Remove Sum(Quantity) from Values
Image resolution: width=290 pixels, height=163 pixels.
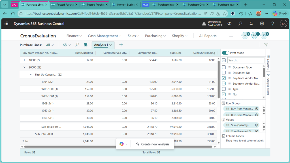(x=257, y=125)
